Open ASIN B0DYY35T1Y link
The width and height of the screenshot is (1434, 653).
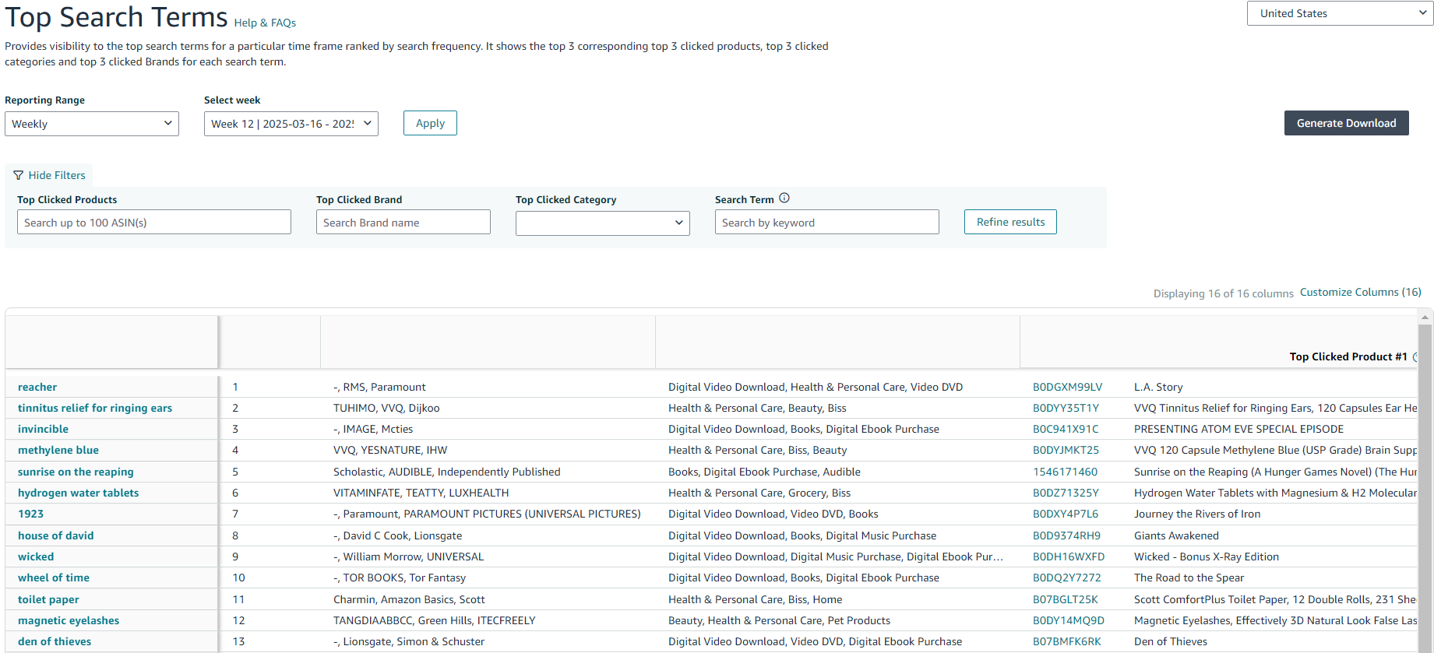click(1066, 408)
